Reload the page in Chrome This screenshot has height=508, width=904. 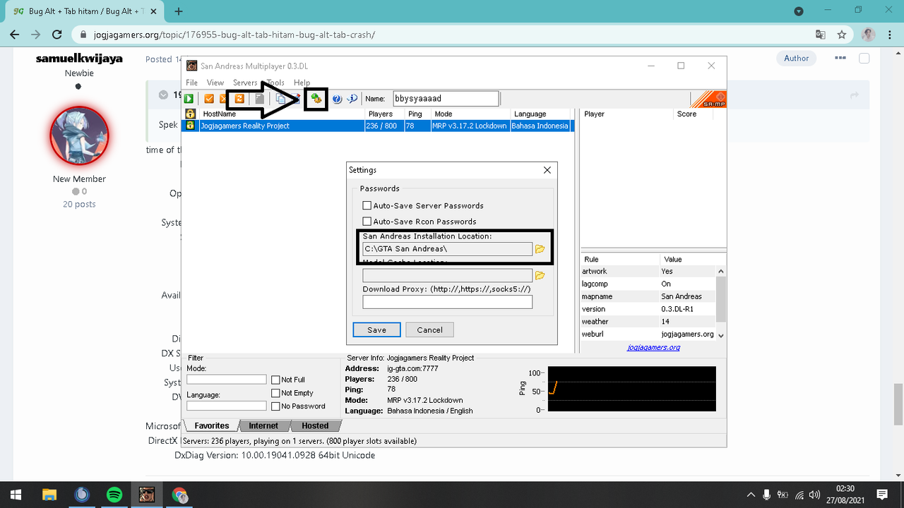[x=58, y=35]
